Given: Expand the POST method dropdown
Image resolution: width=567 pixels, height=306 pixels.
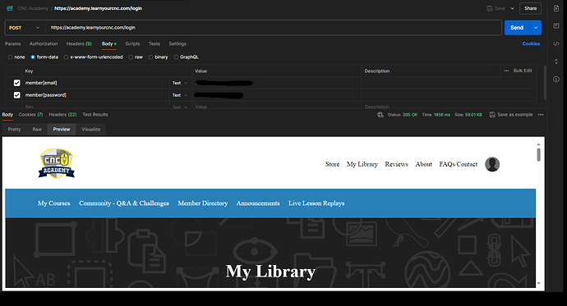Looking at the screenshot, I should [24, 28].
